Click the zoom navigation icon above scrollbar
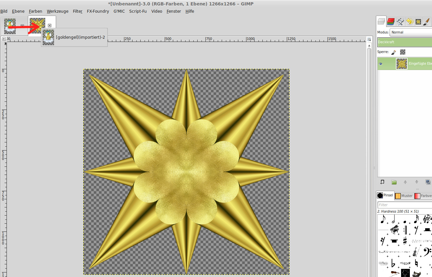The height and width of the screenshot is (277, 432). point(369,39)
